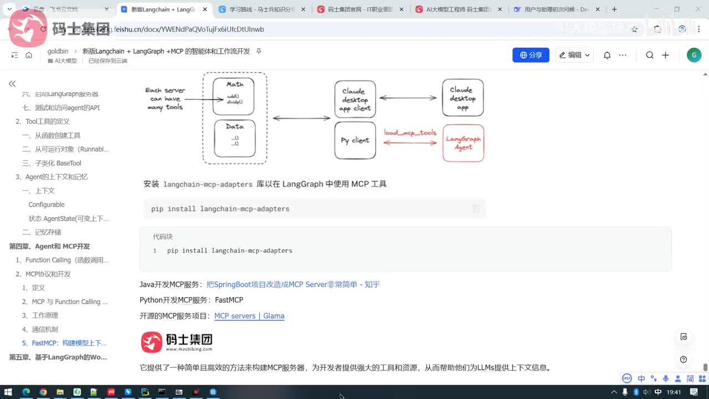Open the browser profile icon

point(682,29)
